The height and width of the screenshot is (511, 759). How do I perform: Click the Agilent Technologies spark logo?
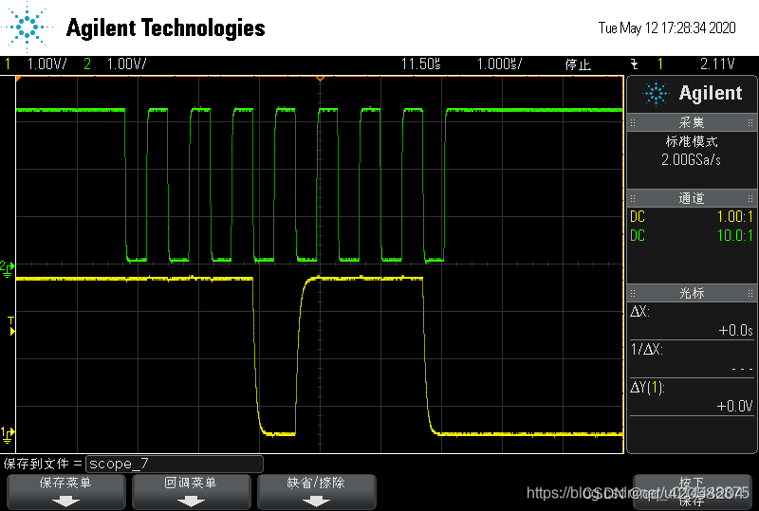tap(28, 27)
